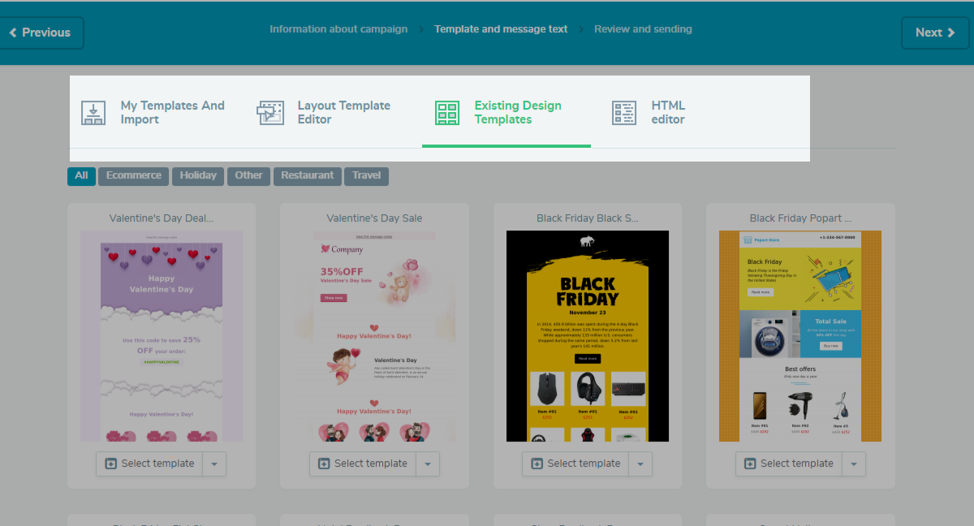This screenshot has width=974, height=526.
Task: Click the Layout Template Editor pencil icon
Action: coord(270,113)
